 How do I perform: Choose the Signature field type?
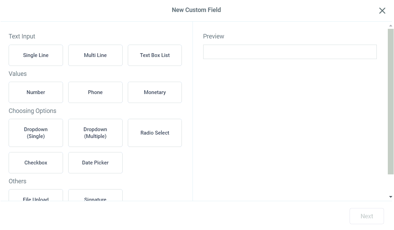(95, 197)
